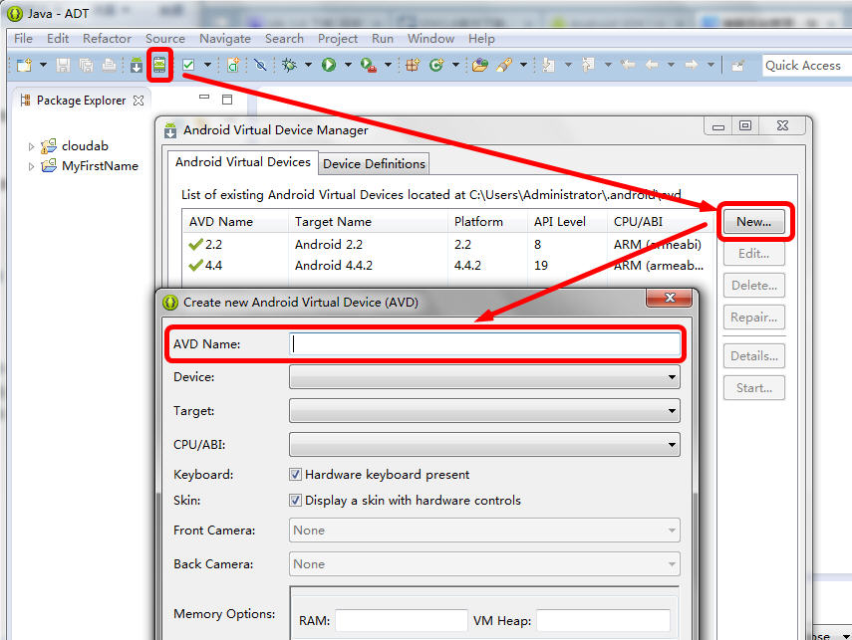Click the New file wizard toolbar icon

click(24, 65)
